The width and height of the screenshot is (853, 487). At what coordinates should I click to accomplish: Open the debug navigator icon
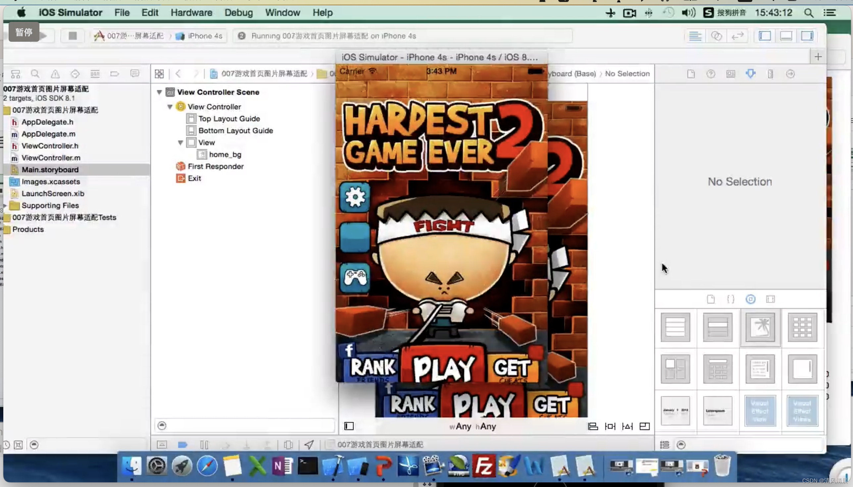click(x=95, y=74)
